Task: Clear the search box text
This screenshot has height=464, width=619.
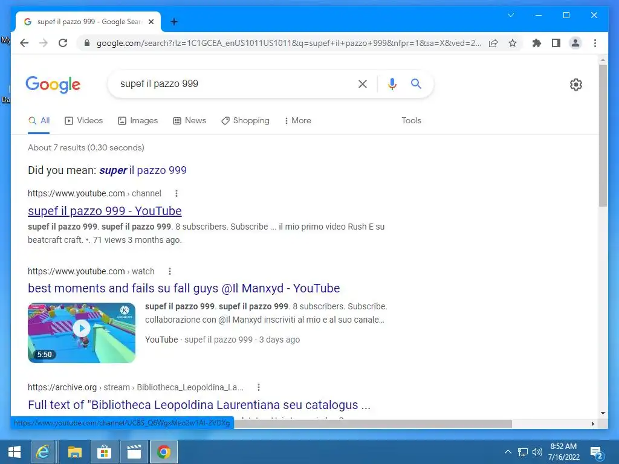Action: 363,83
